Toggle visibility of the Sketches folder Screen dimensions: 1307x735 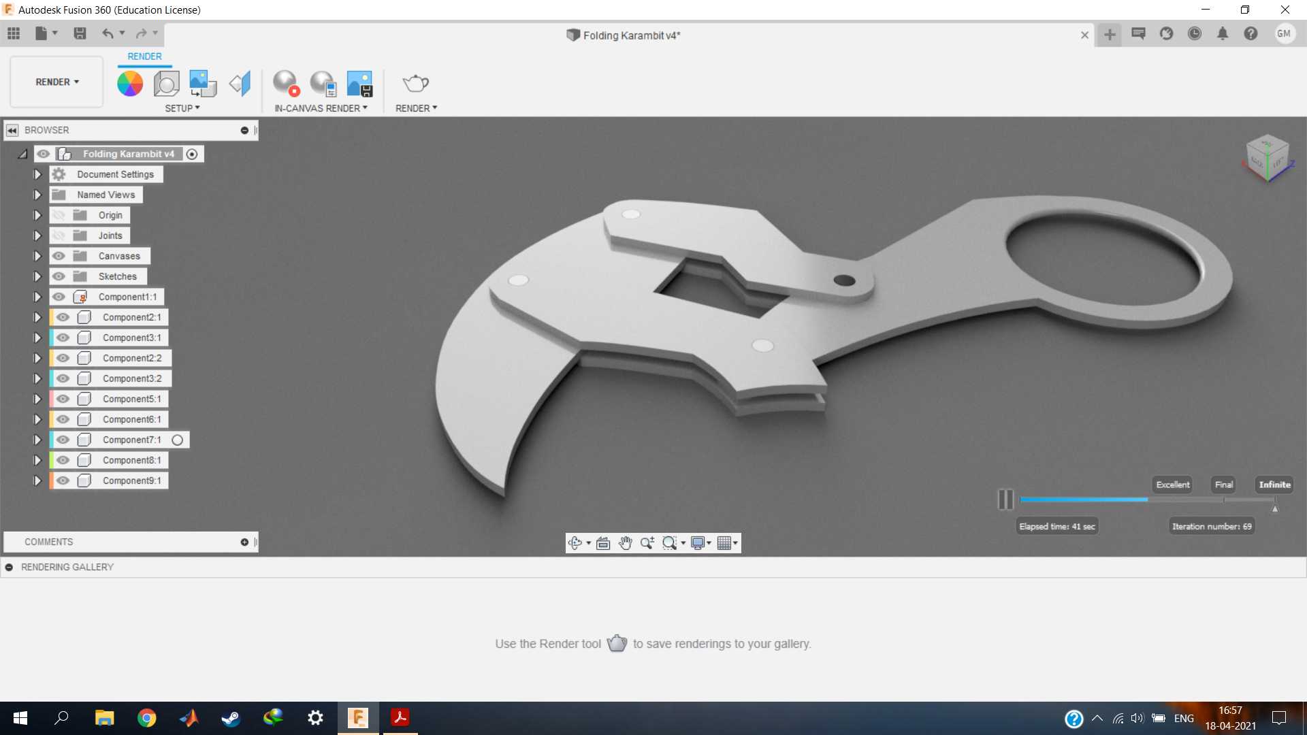(59, 276)
